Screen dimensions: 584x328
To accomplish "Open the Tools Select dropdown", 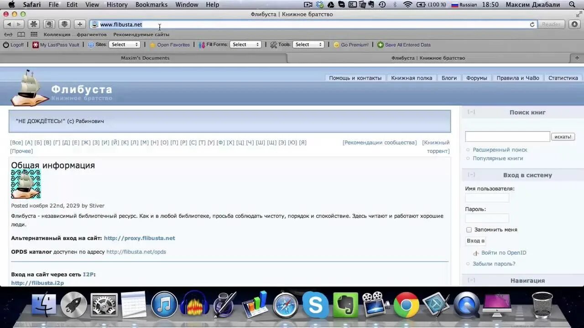I will [x=308, y=45].
